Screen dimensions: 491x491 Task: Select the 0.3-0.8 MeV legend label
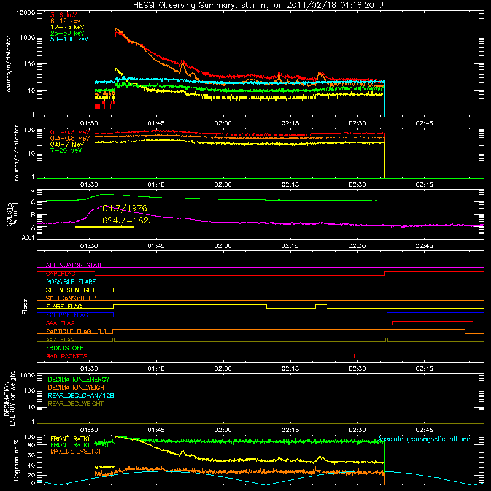70,138
